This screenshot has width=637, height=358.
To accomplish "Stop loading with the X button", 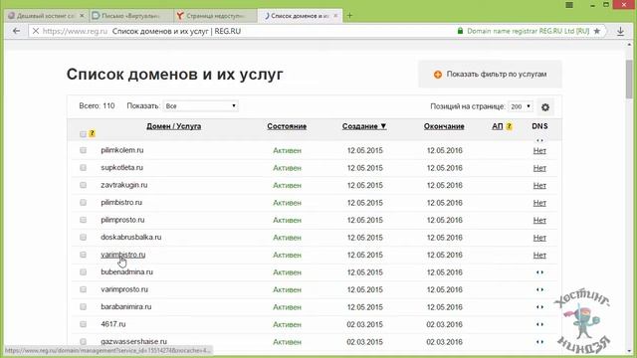I will (36, 31).
